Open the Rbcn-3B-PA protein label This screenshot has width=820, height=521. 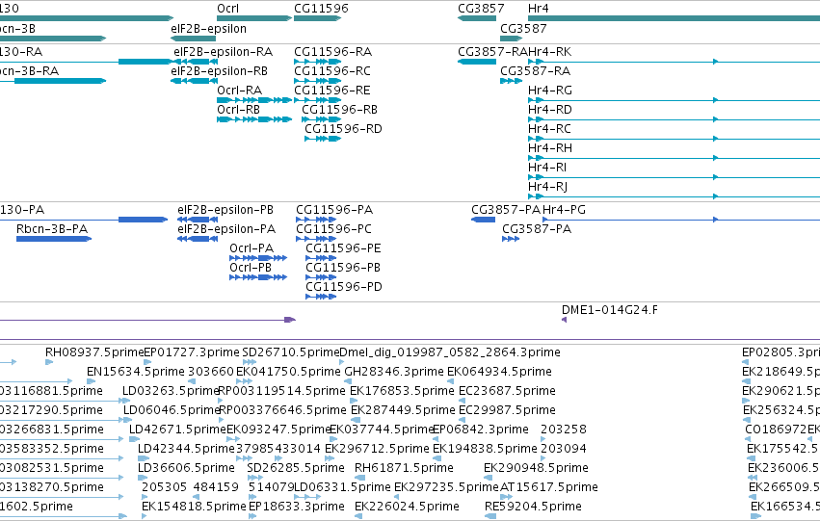[52, 229]
